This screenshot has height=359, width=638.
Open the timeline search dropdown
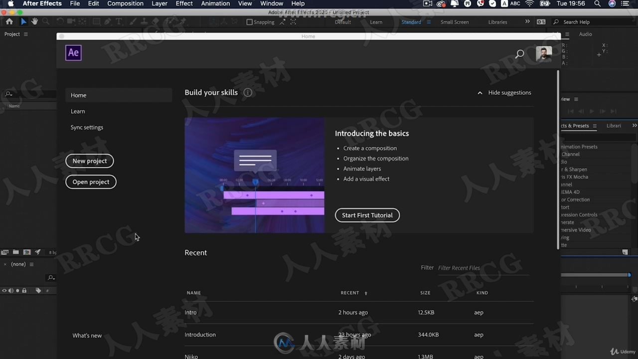point(51,278)
